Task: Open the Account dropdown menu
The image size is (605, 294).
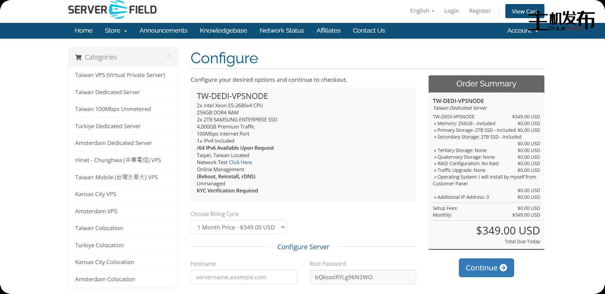Action: click(x=522, y=31)
